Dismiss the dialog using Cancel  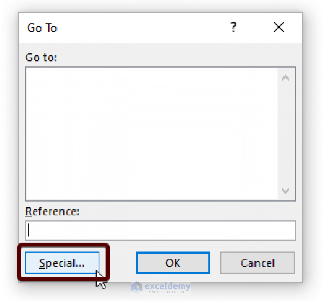click(257, 263)
